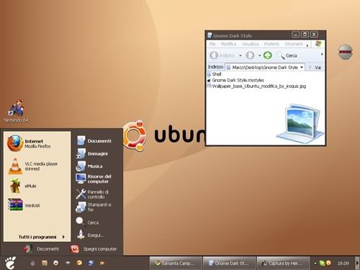Click the Gnome foot start button
The width and height of the screenshot is (360, 270).
[x=11, y=263]
